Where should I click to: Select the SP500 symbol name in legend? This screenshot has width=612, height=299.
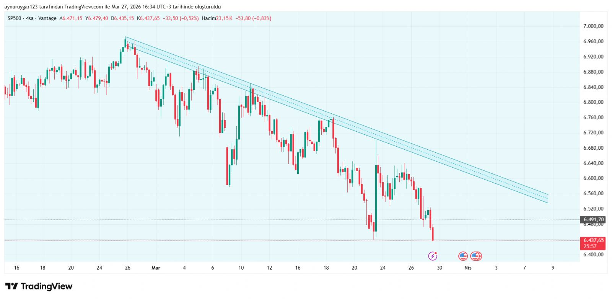pos(15,18)
